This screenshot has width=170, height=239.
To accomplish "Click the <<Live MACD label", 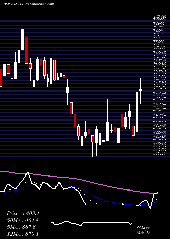I will pos(143,230).
